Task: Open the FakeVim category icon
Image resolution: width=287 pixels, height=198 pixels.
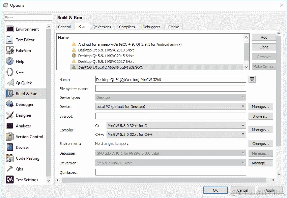Action: (x=9, y=50)
